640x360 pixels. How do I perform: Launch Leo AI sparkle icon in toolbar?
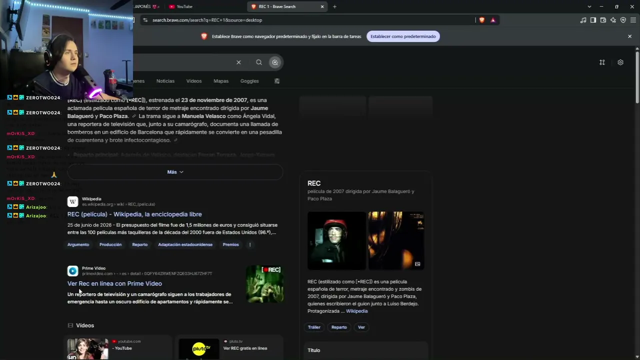(613, 20)
